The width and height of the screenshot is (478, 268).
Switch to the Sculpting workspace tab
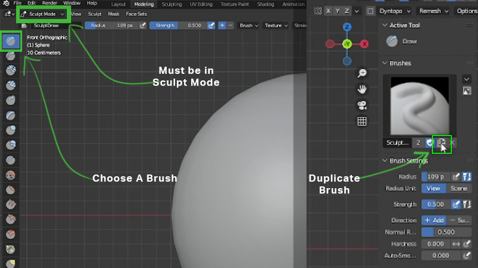[171, 4]
